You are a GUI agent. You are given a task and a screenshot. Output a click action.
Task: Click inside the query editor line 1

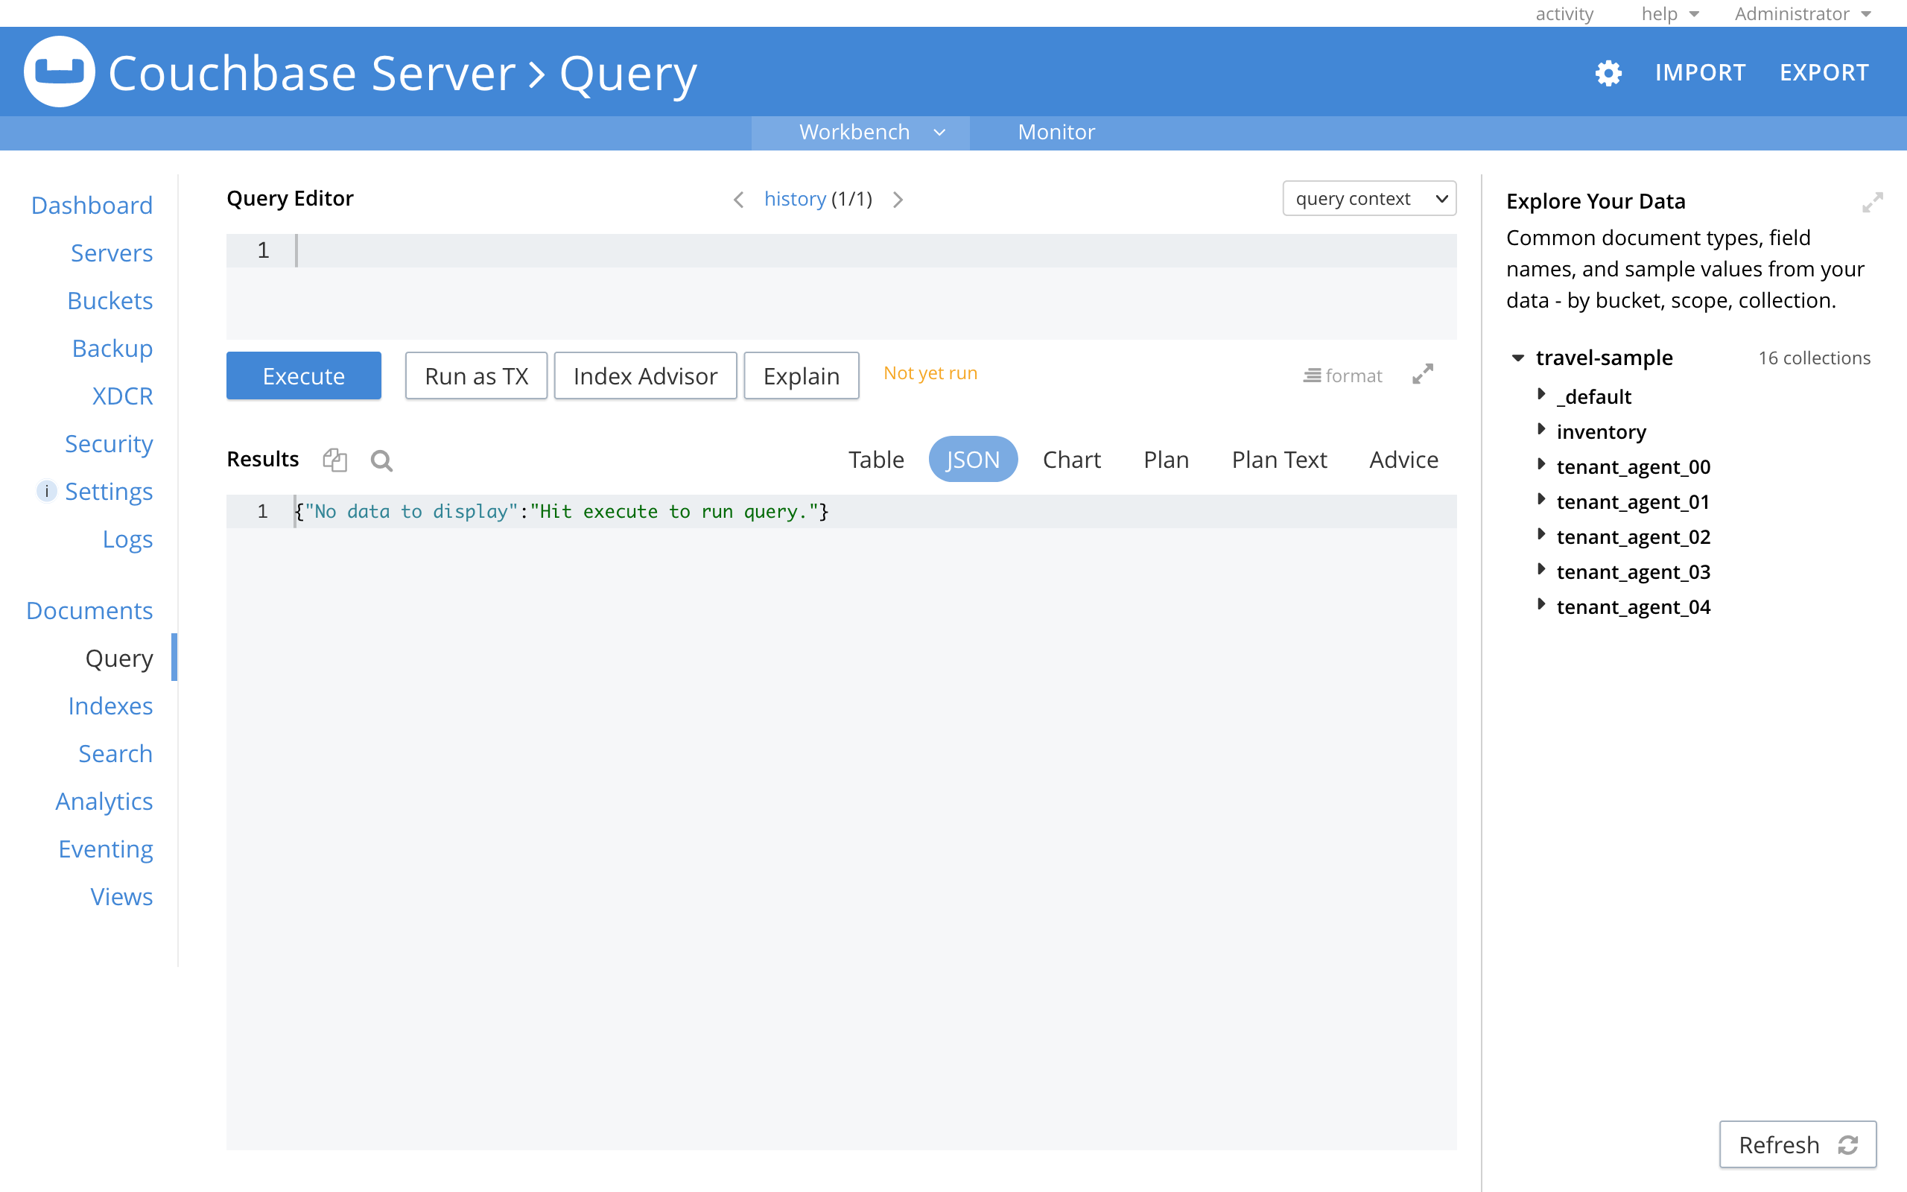pos(551,250)
